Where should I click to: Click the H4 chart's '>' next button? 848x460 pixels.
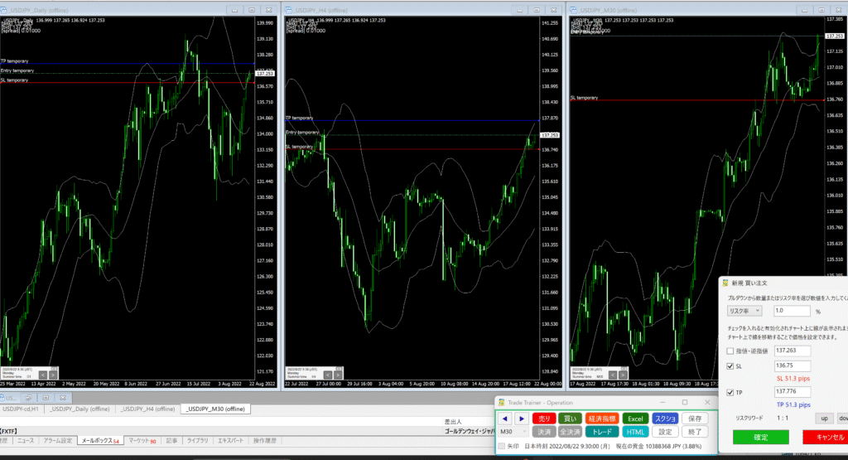338,375
